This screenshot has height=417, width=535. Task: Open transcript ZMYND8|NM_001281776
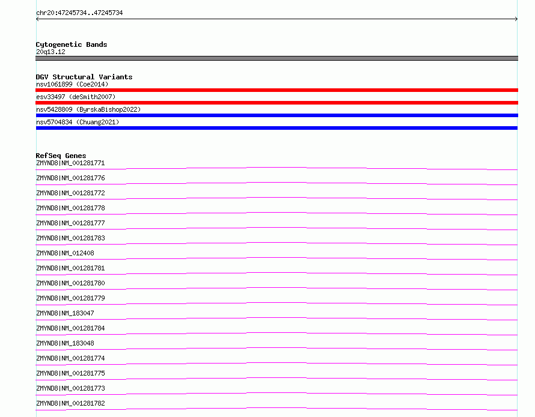70,178
